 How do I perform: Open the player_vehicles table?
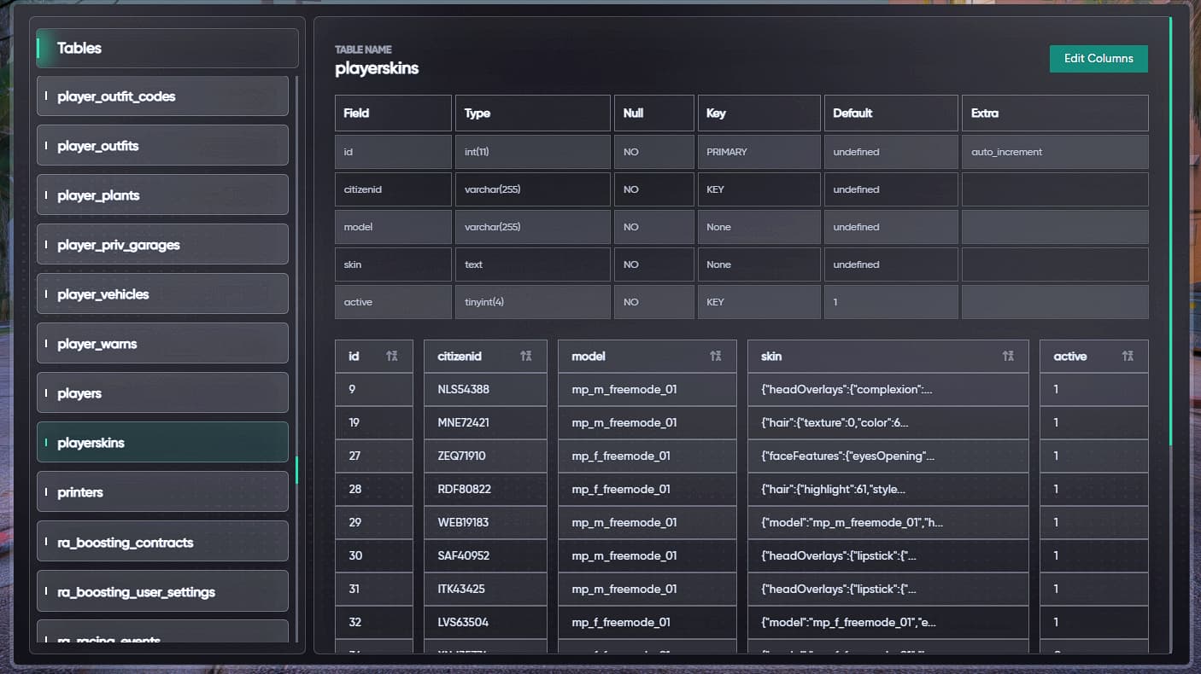coord(162,293)
